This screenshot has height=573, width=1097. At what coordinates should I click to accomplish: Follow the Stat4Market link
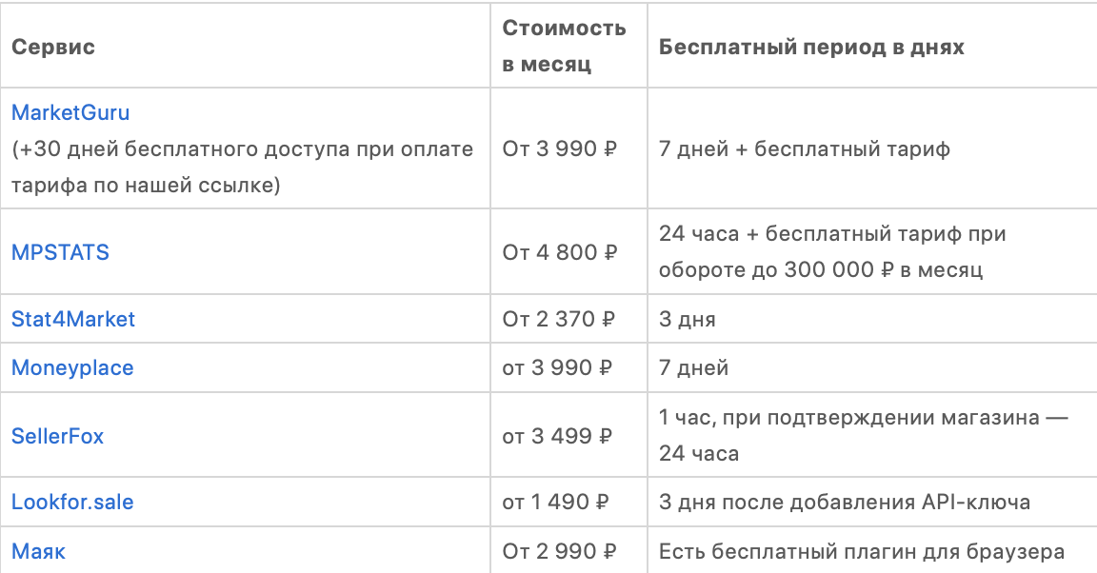73,319
